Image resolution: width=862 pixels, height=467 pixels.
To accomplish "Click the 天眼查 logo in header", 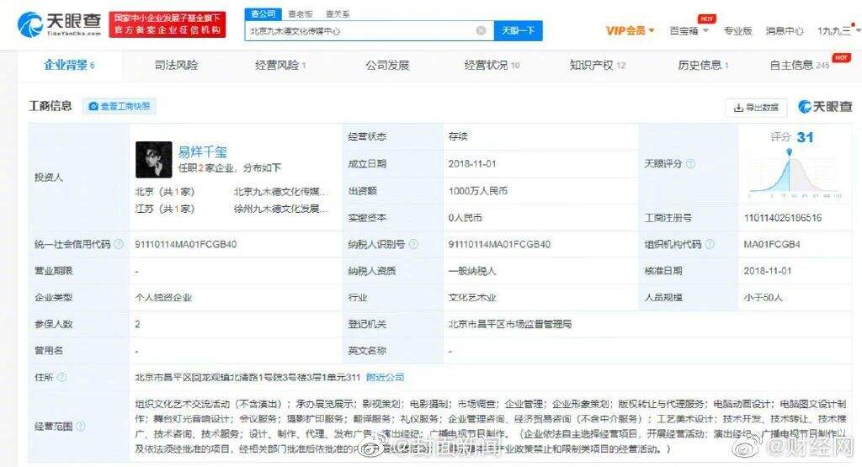I will coord(60,24).
